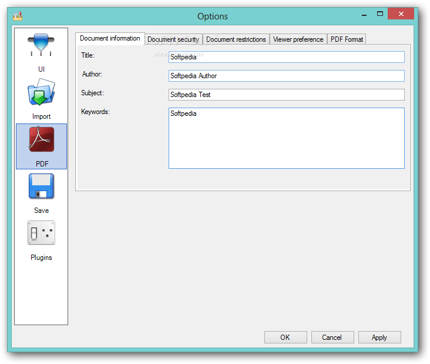Focus the Title input field

[286, 57]
